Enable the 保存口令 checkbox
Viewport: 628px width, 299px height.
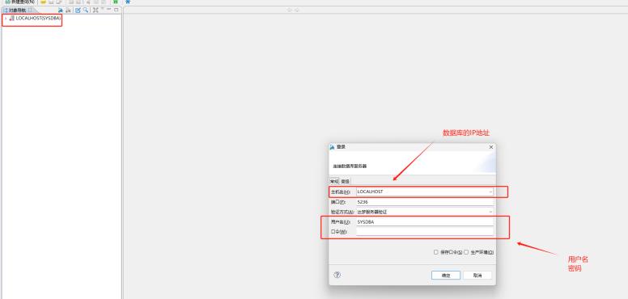pyautogui.click(x=436, y=252)
